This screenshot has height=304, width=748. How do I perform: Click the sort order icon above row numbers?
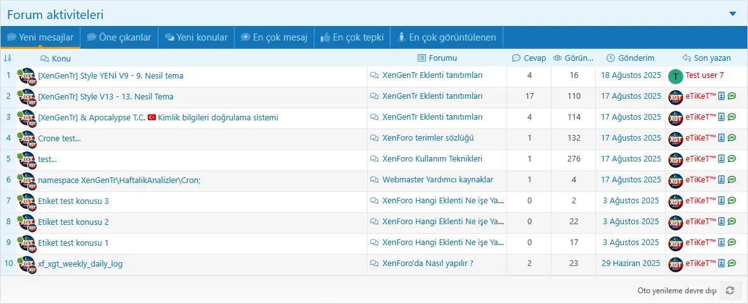pyautogui.click(x=8, y=58)
